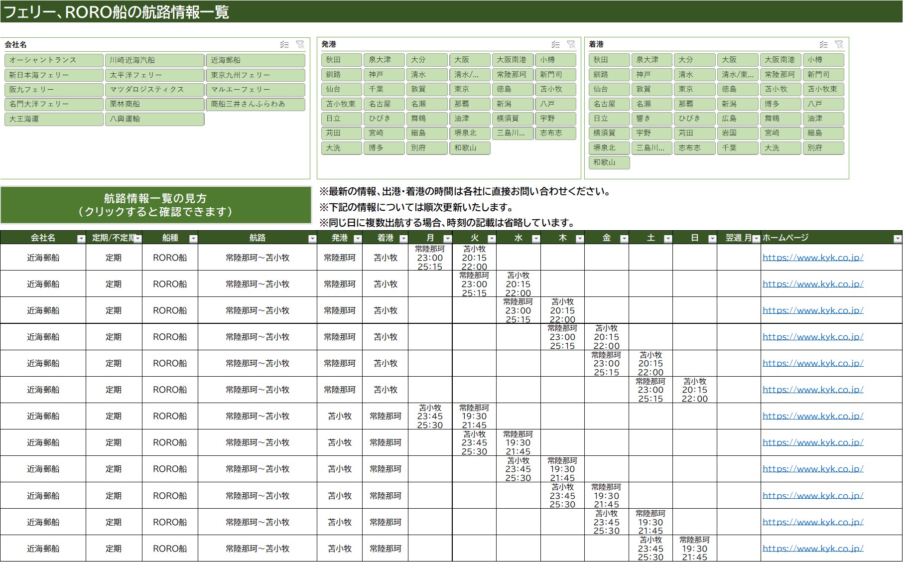Filter company by 川崎近海汽船
This screenshot has height=562, width=903.
(x=154, y=60)
